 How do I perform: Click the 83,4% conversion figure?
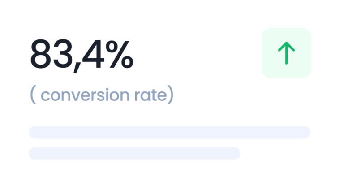82,54
